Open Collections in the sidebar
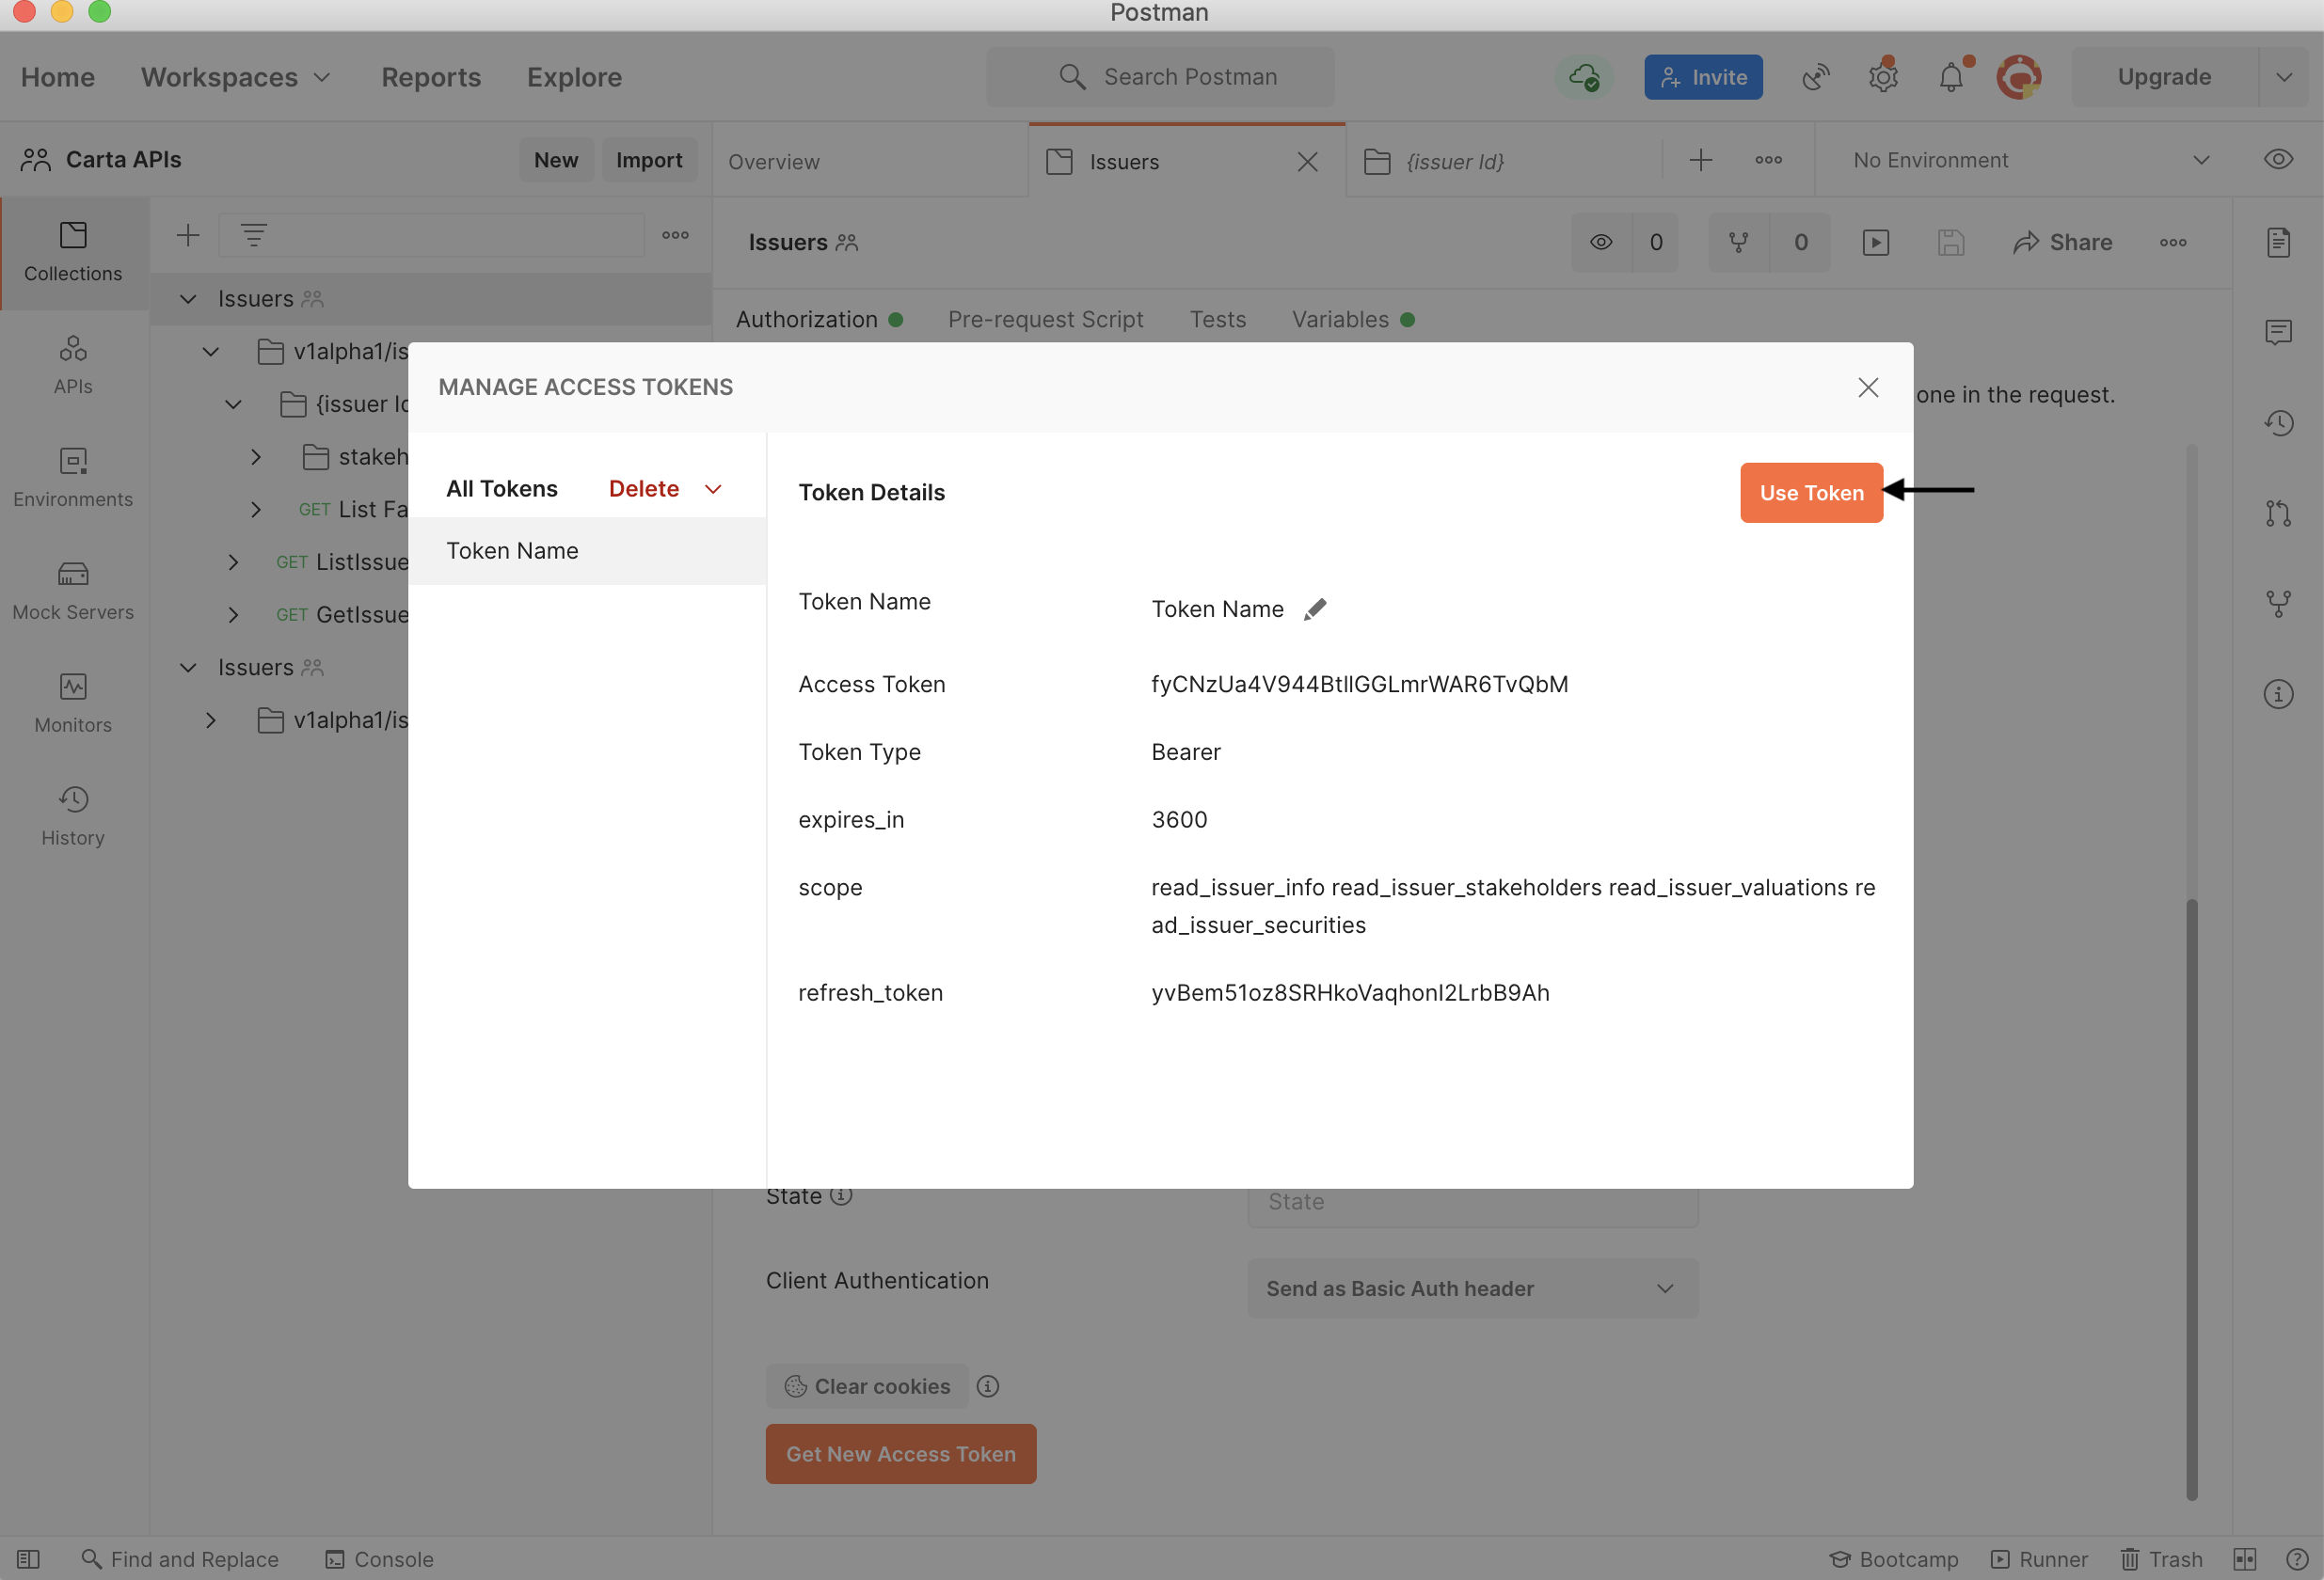2324x1580 pixels. pos(73,253)
